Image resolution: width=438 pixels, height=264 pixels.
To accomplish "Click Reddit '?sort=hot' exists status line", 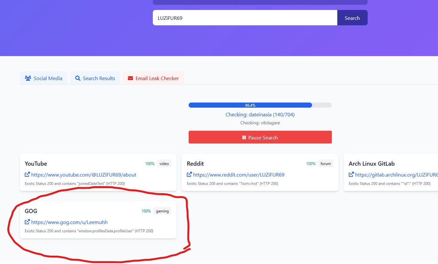I will click(232, 184).
